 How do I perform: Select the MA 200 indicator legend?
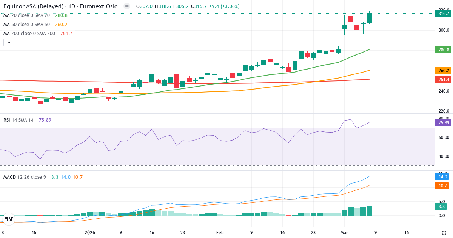coord(29,34)
